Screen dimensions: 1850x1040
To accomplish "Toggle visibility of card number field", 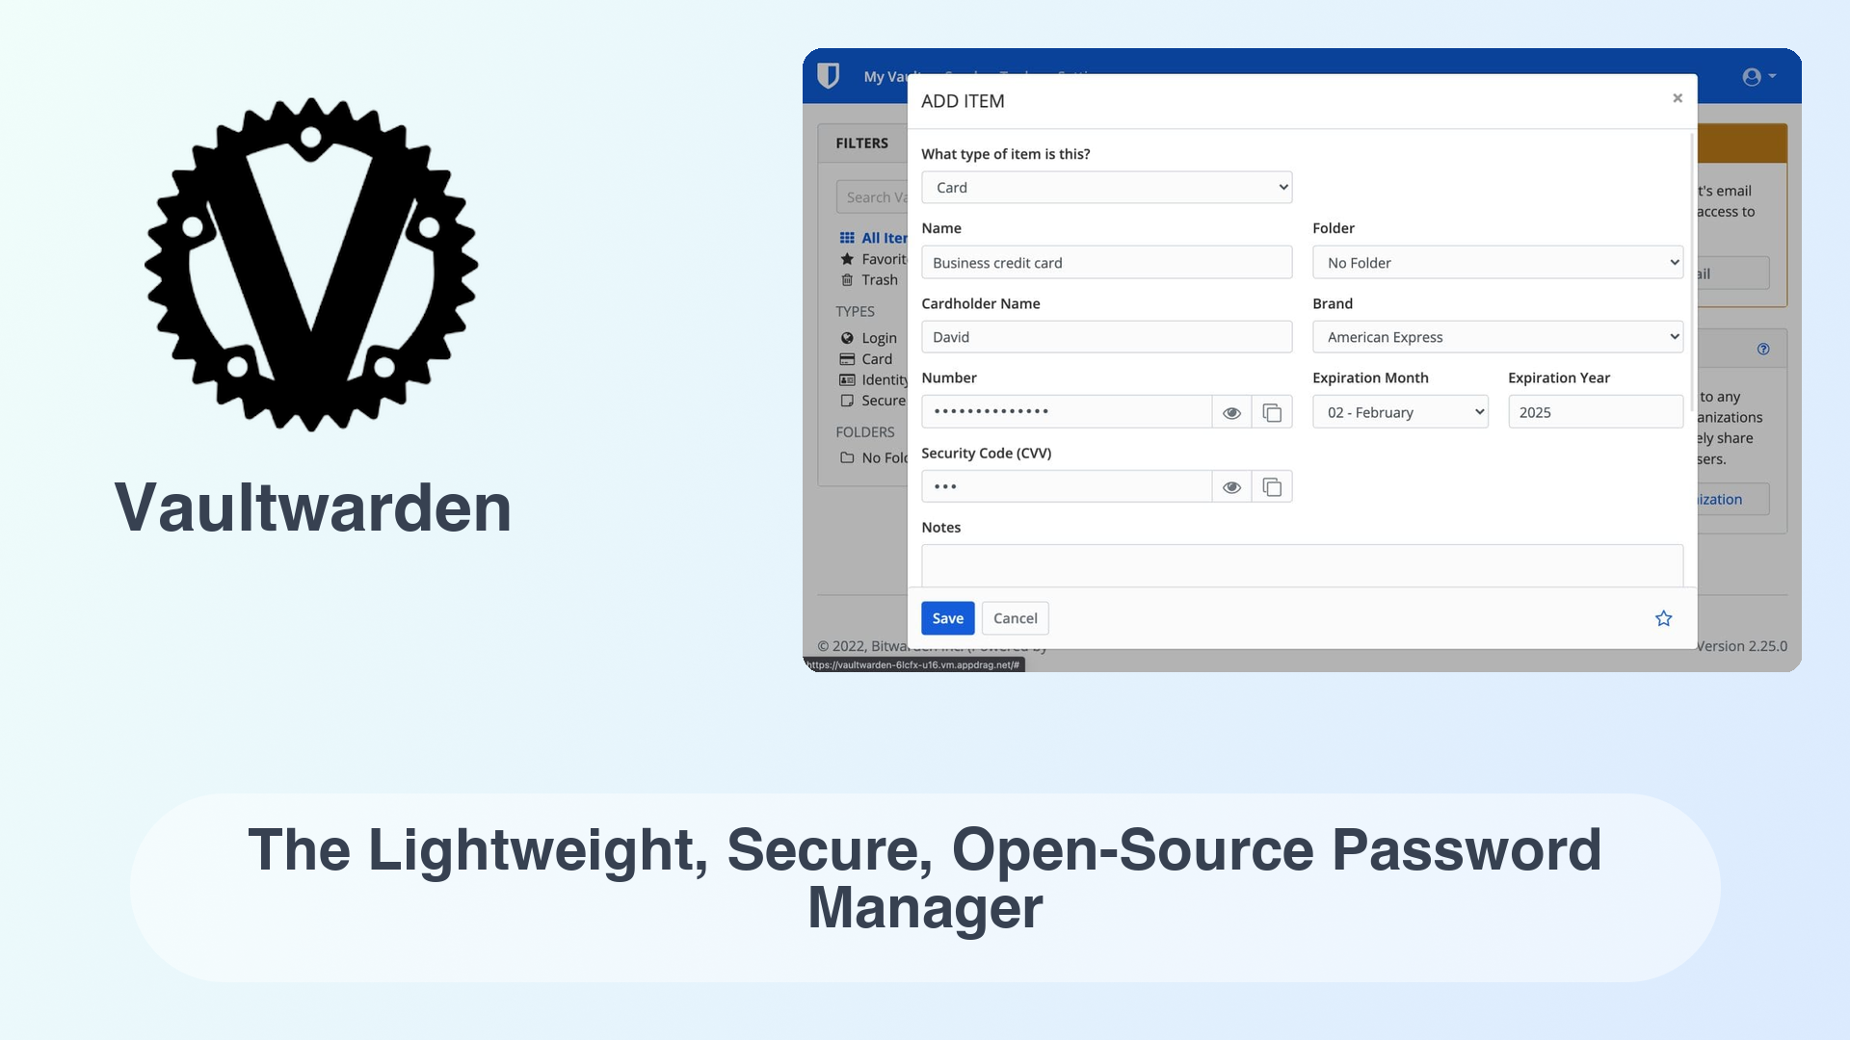I will 1231,411.
